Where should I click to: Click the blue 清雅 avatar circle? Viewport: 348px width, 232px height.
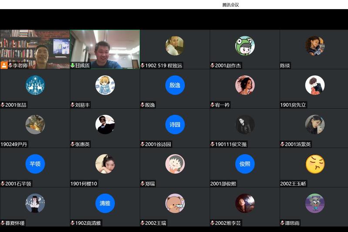tap(105, 203)
